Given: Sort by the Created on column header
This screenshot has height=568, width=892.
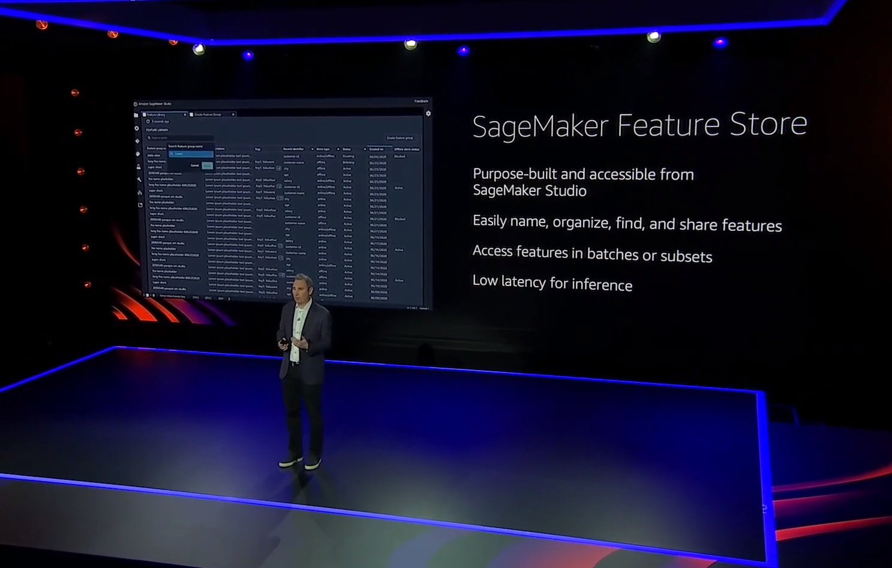Looking at the screenshot, I should (x=376, y=149).
